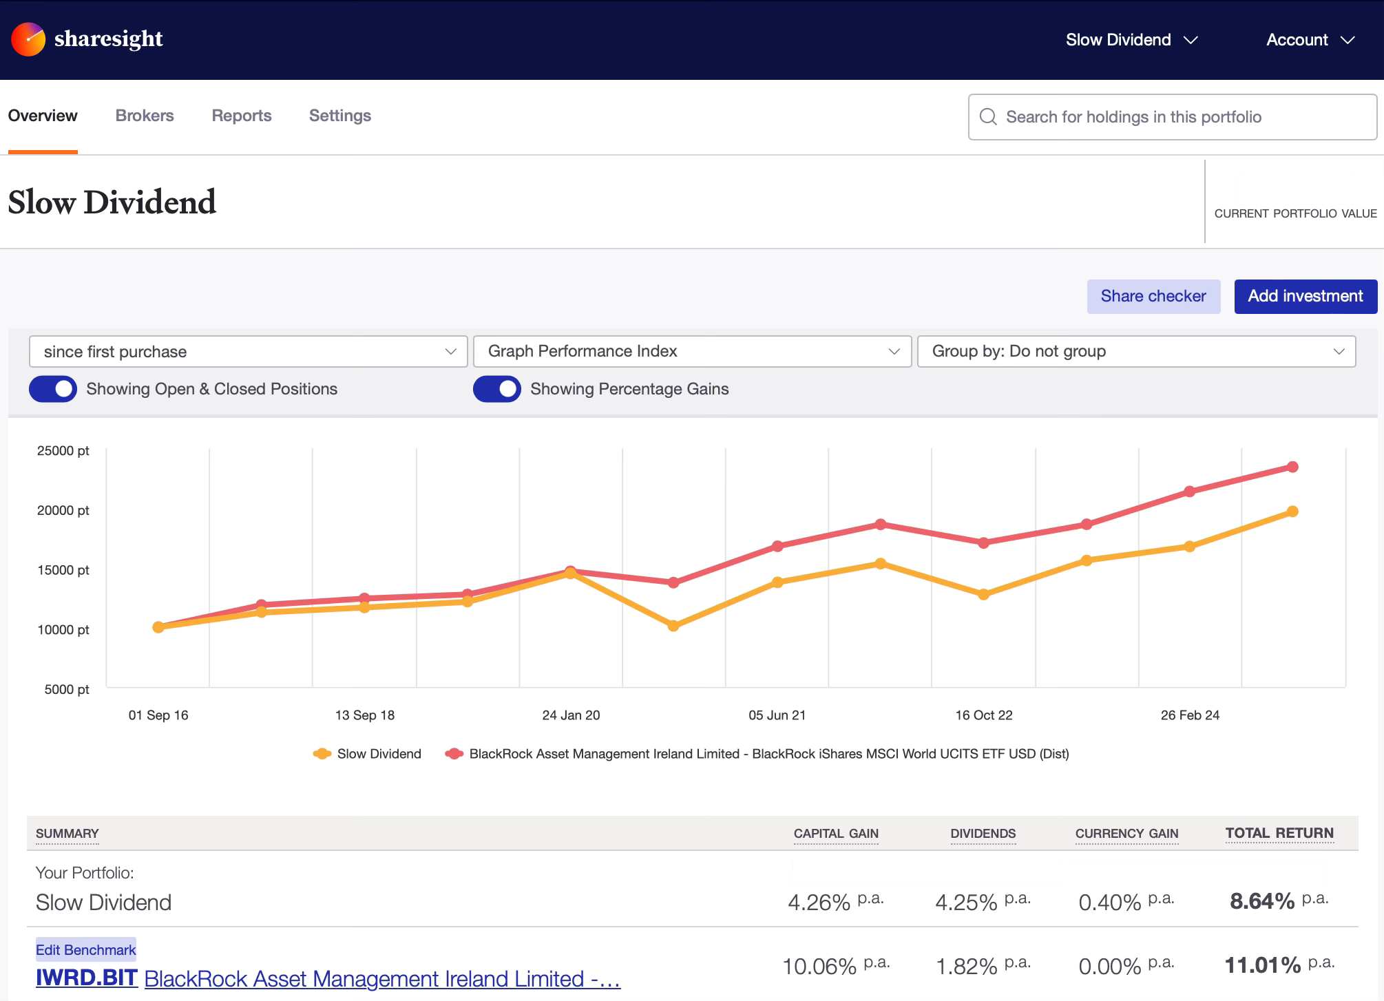Focus the holdings search field
1384x1001 pixels.
pyautogui.click(x=1173, y=117)
